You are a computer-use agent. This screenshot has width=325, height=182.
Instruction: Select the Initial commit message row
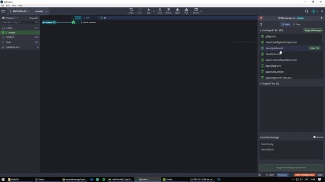pos(89,22)
